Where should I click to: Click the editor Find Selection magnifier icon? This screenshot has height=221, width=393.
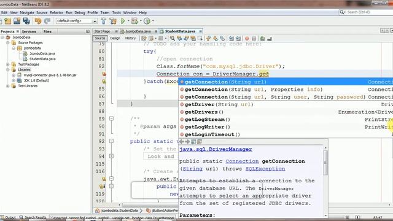tap(173, 38)
